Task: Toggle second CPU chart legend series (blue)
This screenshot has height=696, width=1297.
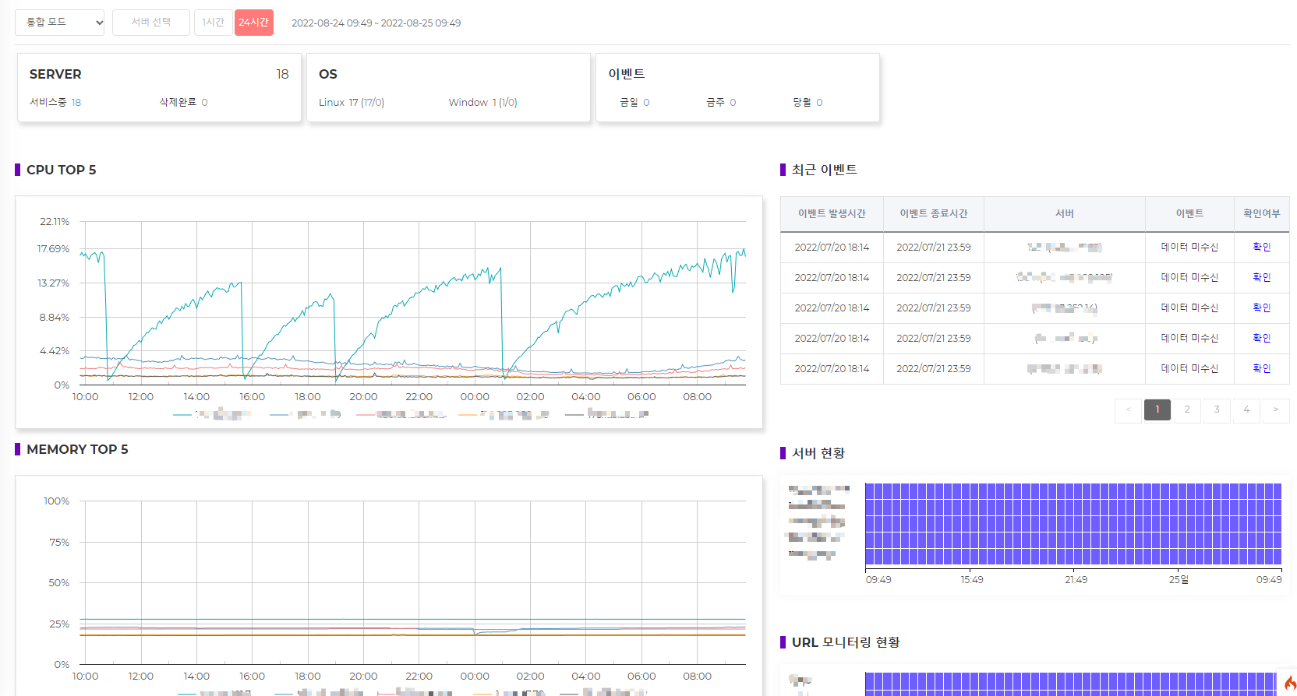Action: point(306,414)
